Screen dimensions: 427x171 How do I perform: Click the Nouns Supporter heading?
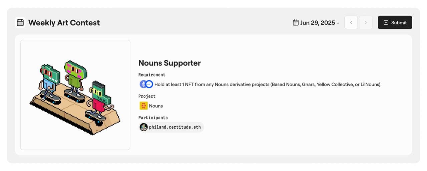(x=169, y=63)
